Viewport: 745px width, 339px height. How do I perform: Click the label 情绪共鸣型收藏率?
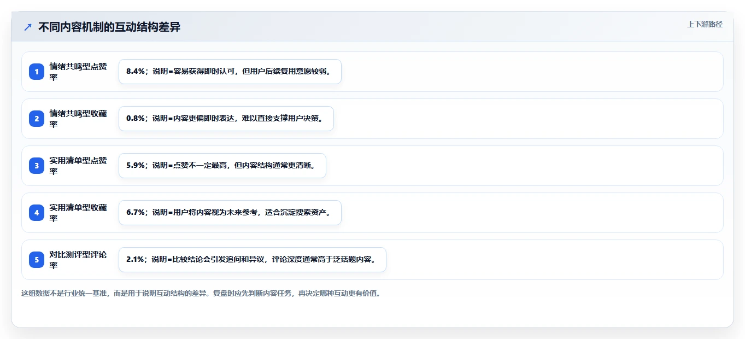78,119
